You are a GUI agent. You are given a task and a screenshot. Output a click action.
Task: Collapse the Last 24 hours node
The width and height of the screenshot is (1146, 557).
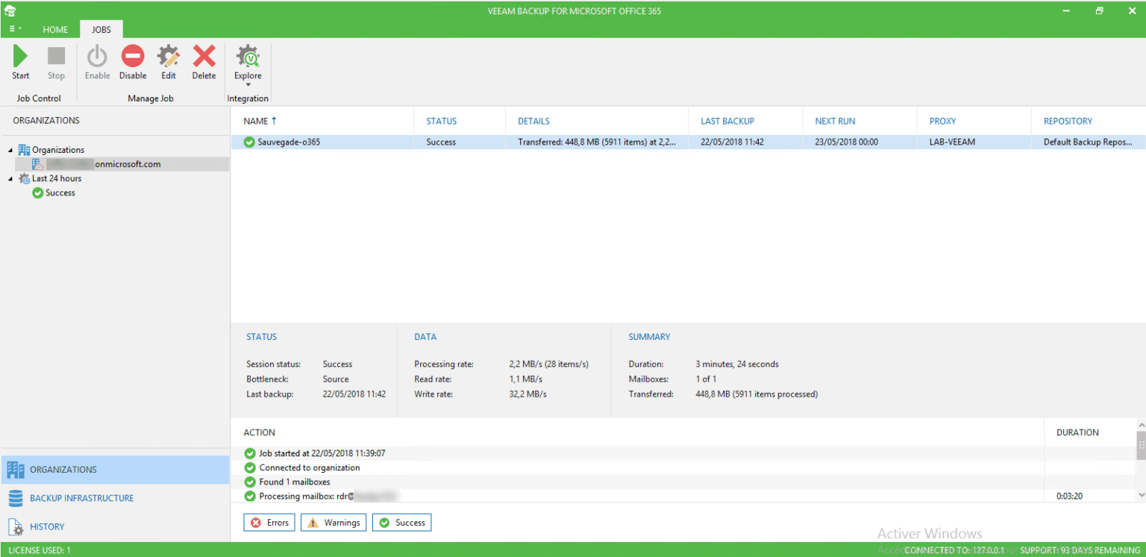(x=10, y=179)
